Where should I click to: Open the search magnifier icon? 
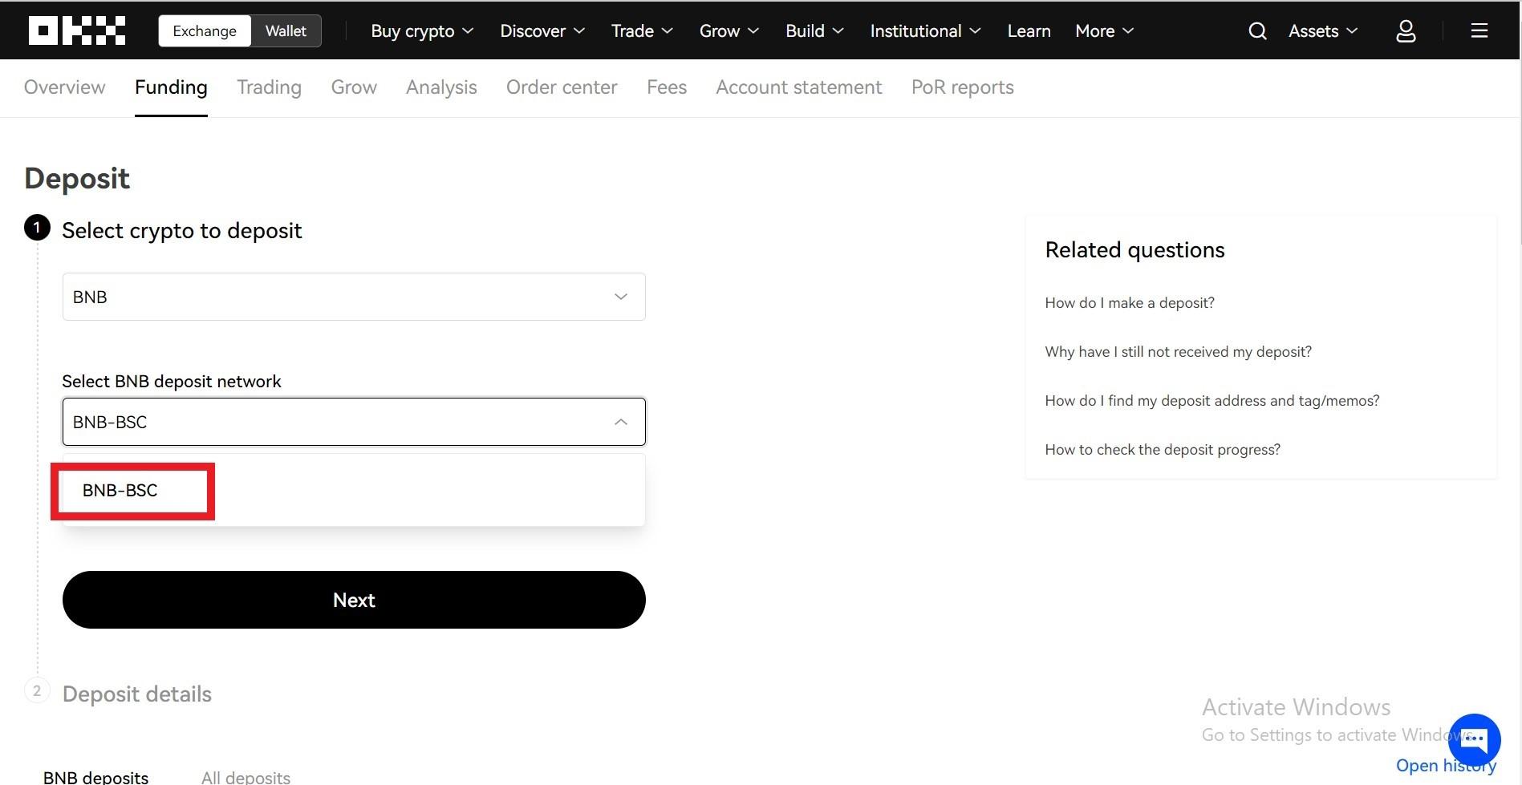[1257, 30]
